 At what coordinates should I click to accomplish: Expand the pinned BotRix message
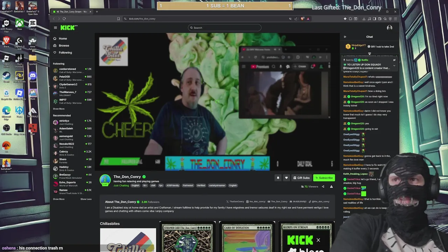[394, 65]
